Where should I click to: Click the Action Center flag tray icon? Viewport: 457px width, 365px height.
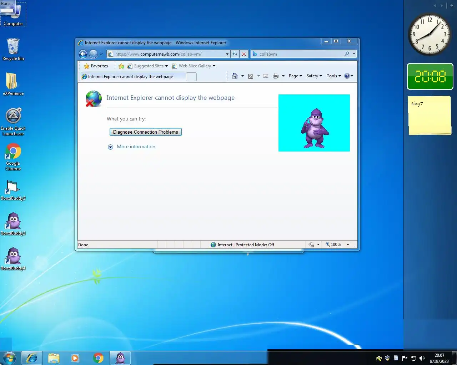(x=405, y=358)
